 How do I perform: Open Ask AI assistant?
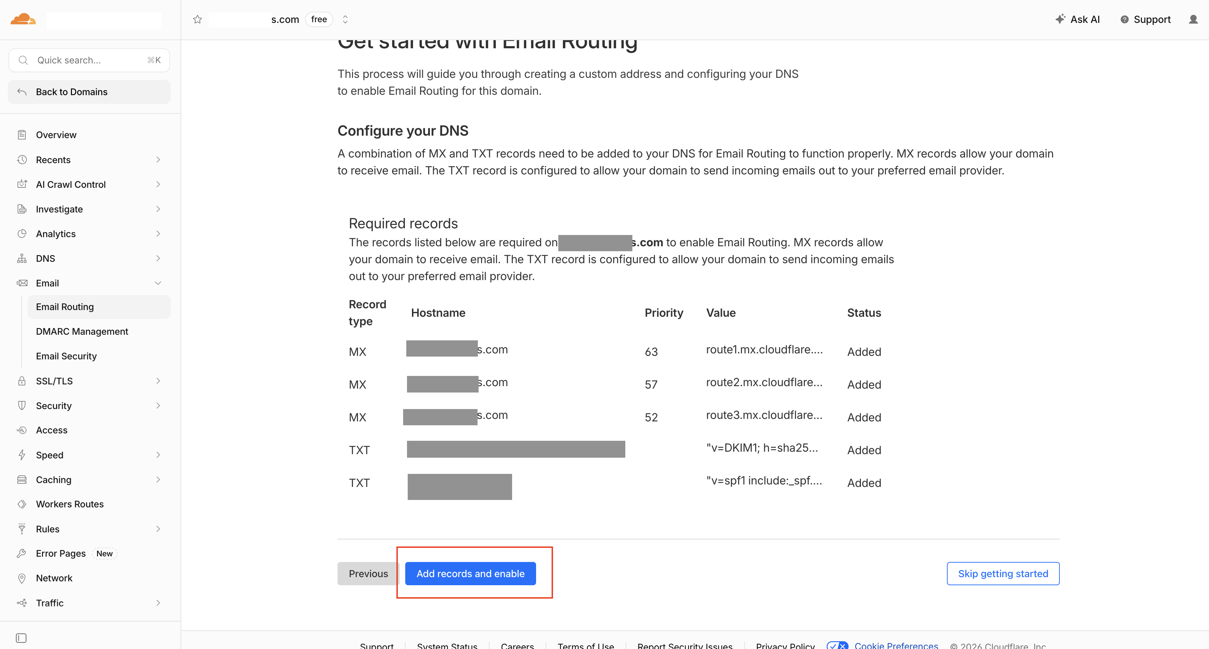(x=1077, y=19)
